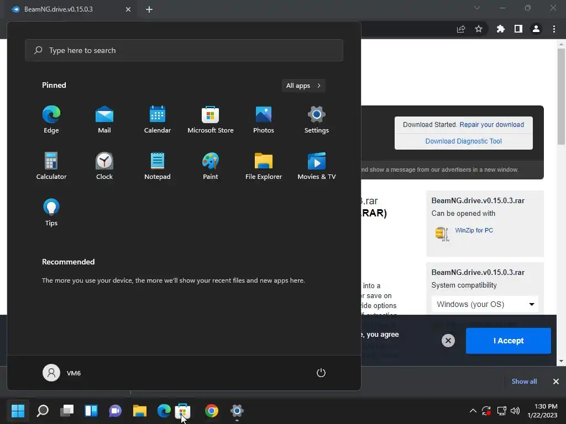566x424 pixels.
Task: Open Task View on the taskbar
Action: point(67,410)
